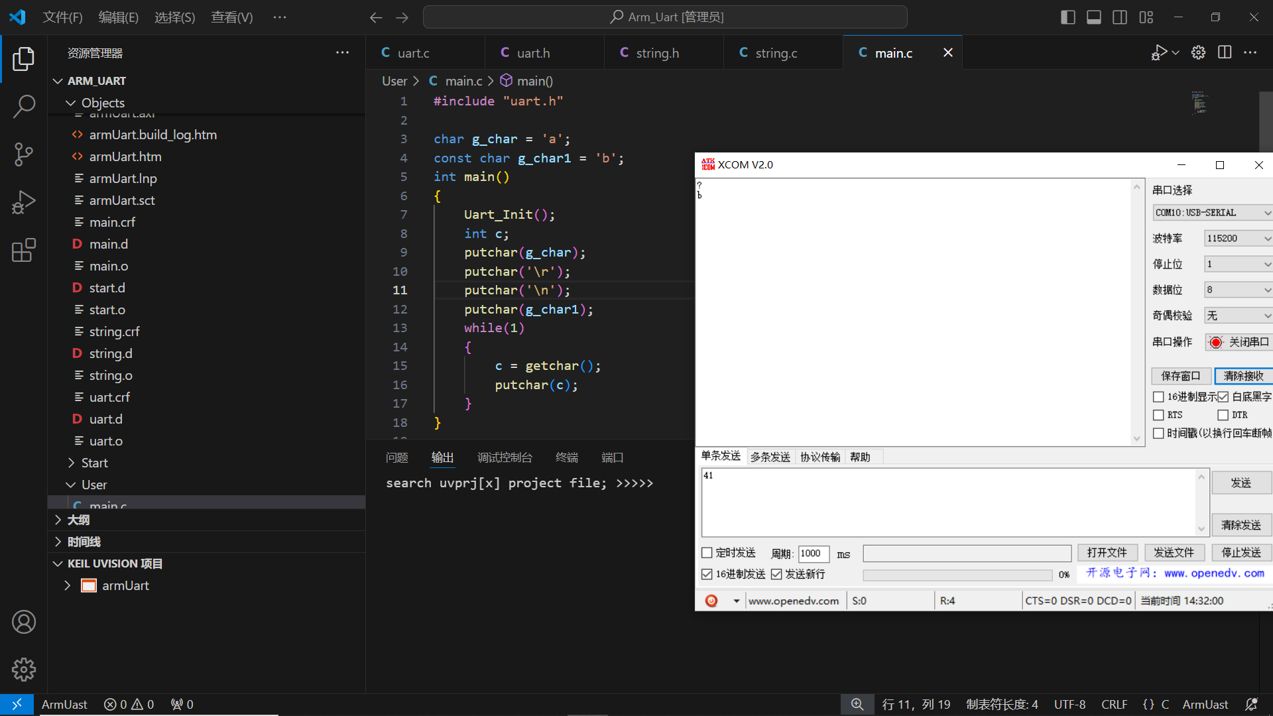Switch to the uart.h editor tab
Image resolution: width=1273 pixels, height=716 pixels.
533,53
